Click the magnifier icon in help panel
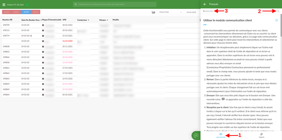This screenshot has height=140, width=282. coord(278,11)
